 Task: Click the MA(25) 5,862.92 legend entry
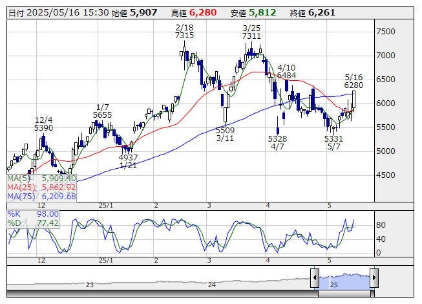coord(42,188)
